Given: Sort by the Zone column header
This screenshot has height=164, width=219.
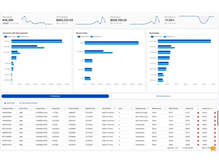Looking at the screenshot, I should (x=120, y=108).
